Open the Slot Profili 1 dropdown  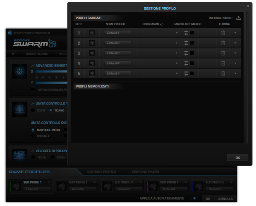(49, 182)
